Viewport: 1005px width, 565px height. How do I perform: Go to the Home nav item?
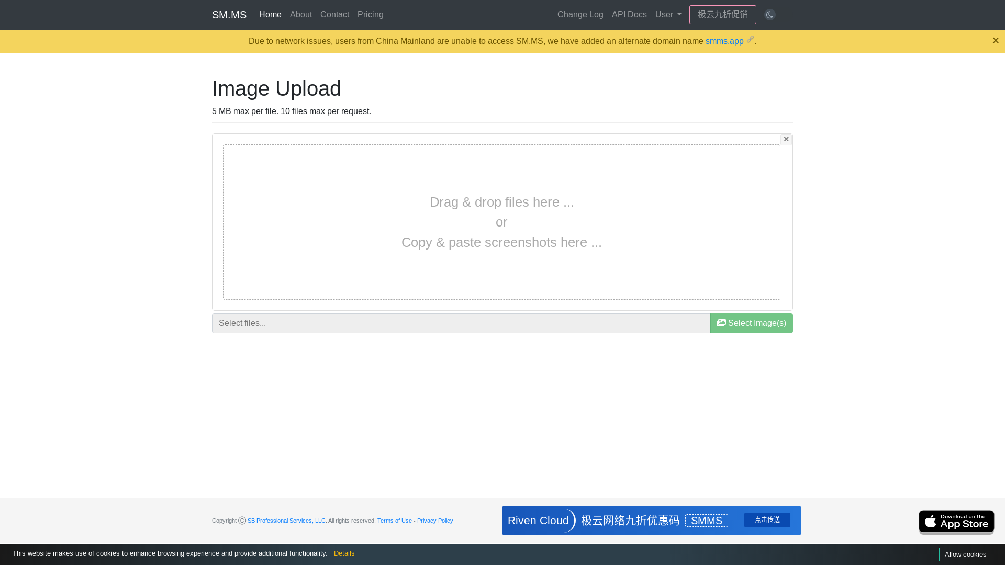[270, 15]
